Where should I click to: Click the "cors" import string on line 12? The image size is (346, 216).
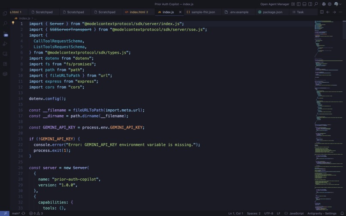point(75,87)
